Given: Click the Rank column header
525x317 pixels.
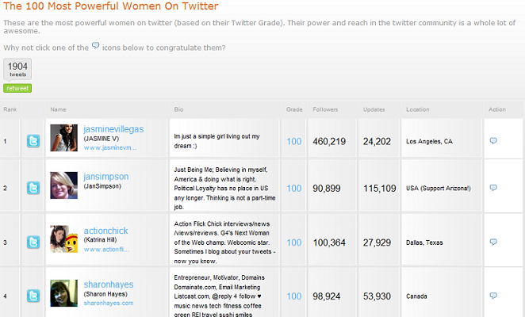Looking at the screenshot, I should tap(10, 109).
